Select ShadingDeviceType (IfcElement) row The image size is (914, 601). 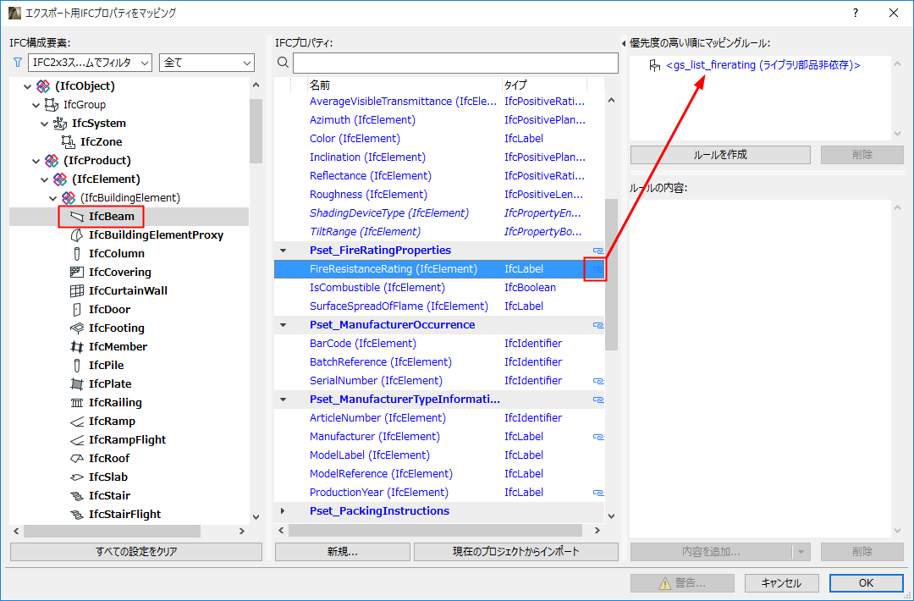[439, 213]
